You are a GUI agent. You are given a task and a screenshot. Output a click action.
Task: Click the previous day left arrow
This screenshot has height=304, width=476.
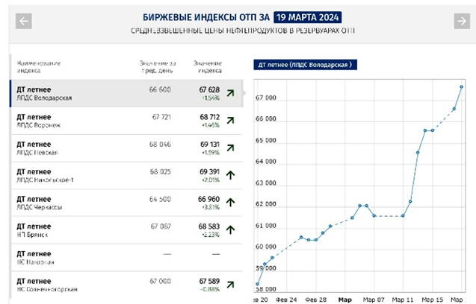coord(24,21)
